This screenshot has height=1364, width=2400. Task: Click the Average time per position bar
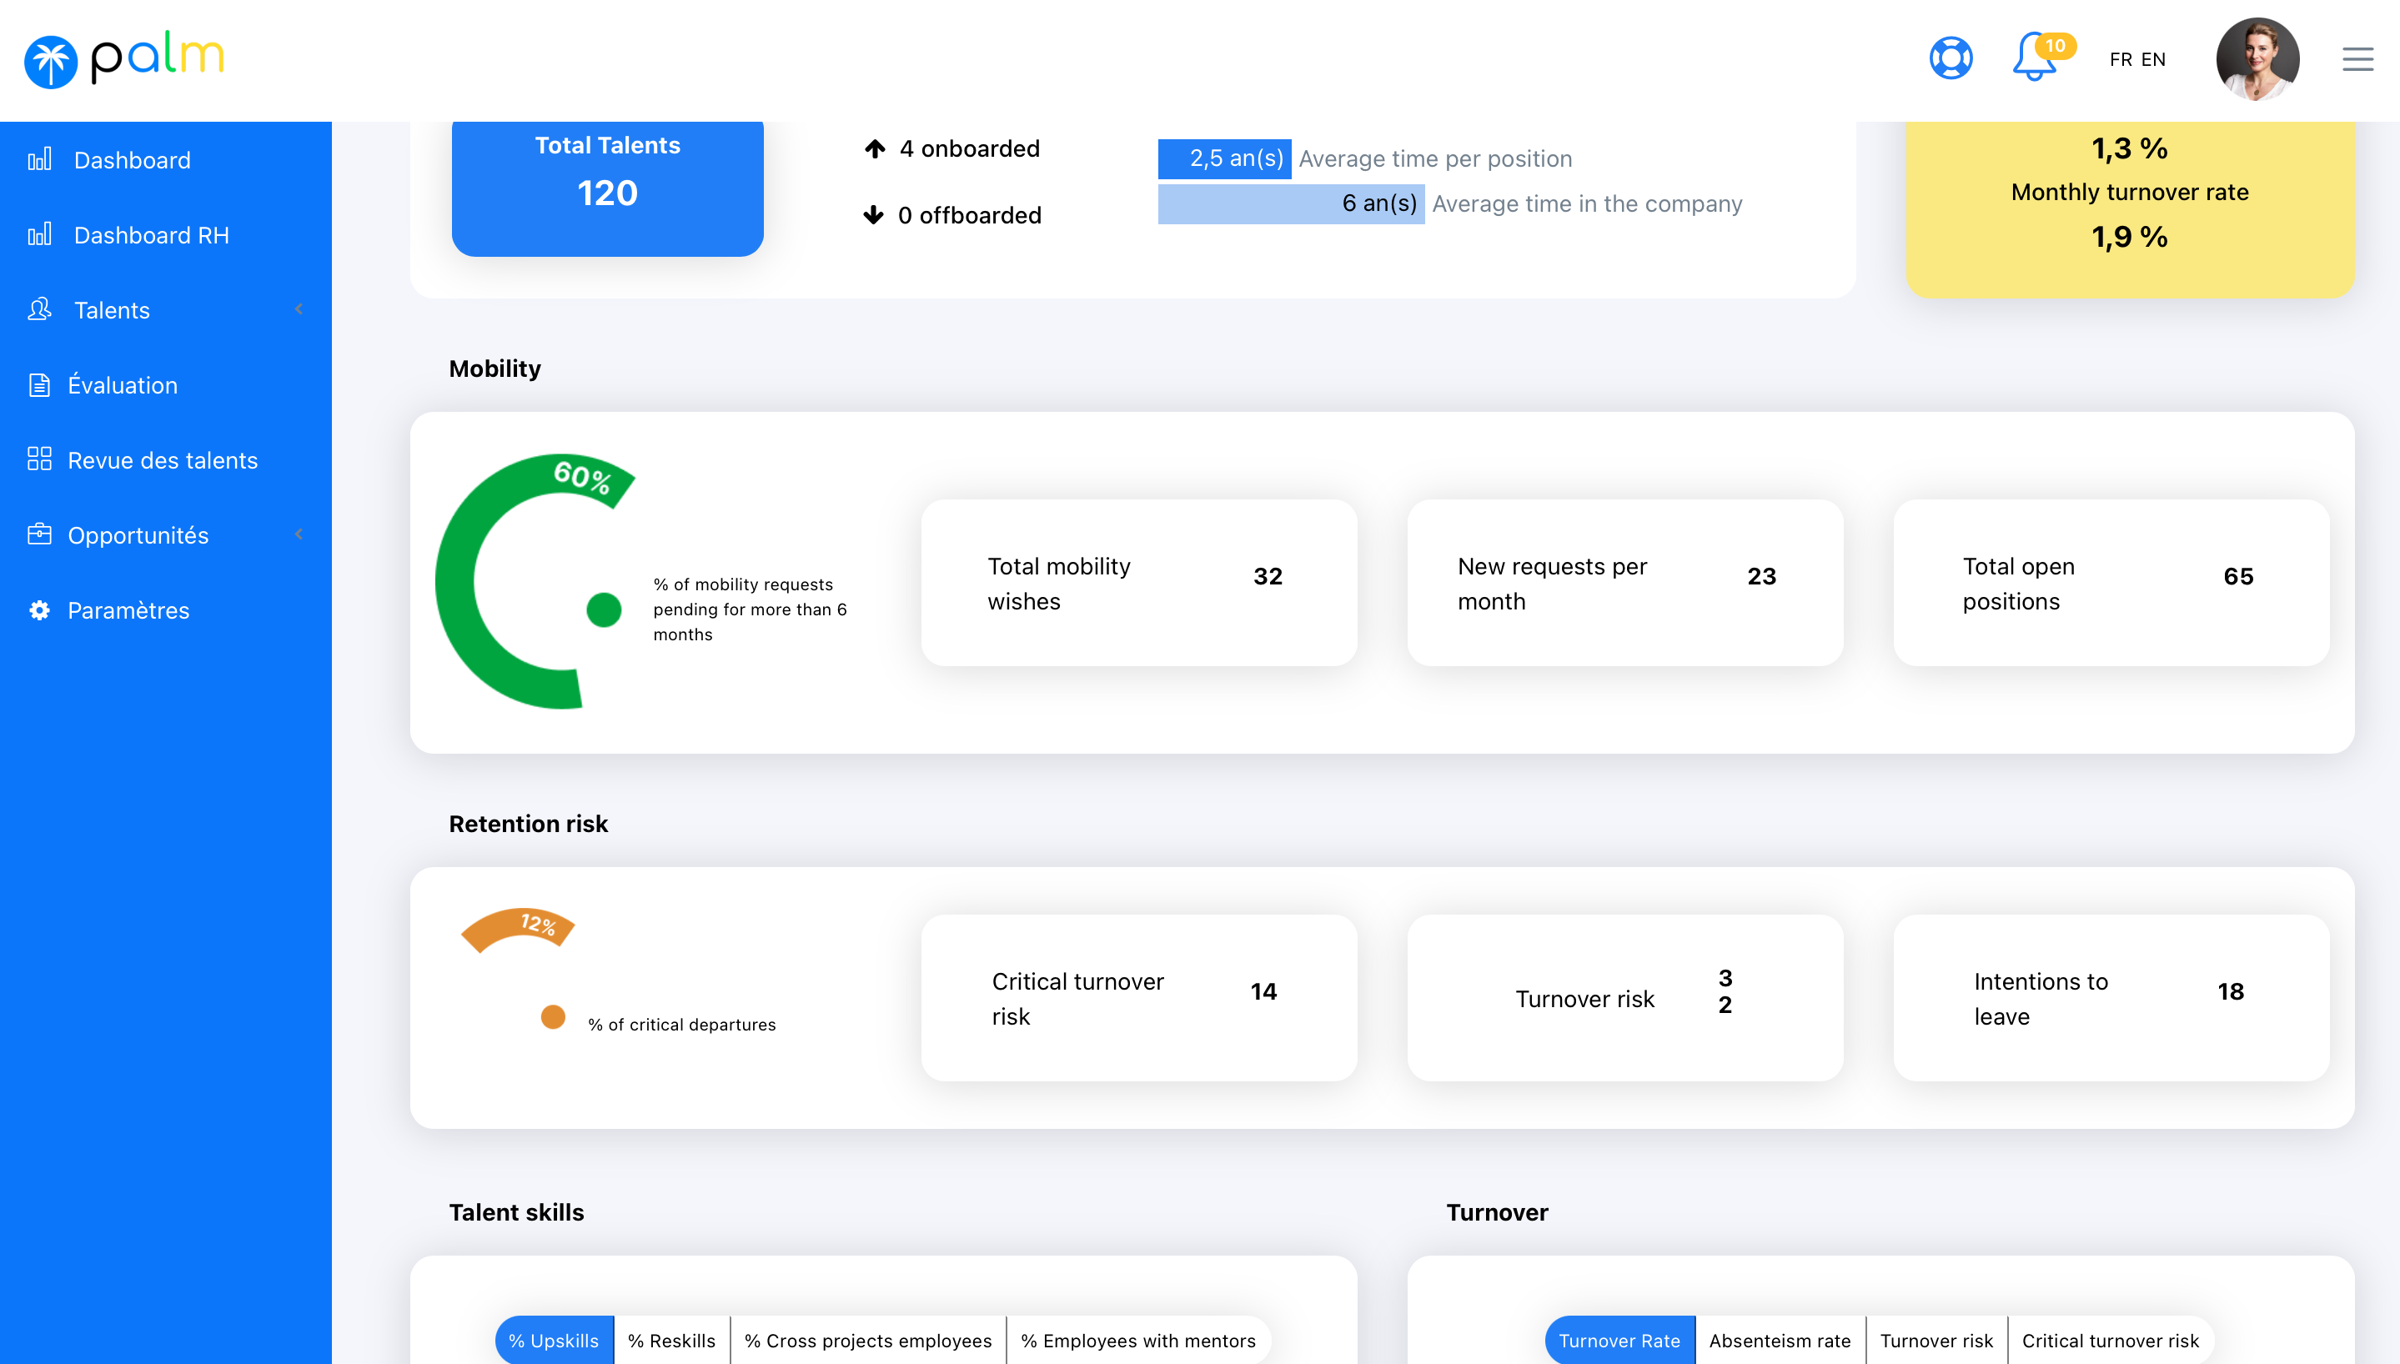[1224, 158]
